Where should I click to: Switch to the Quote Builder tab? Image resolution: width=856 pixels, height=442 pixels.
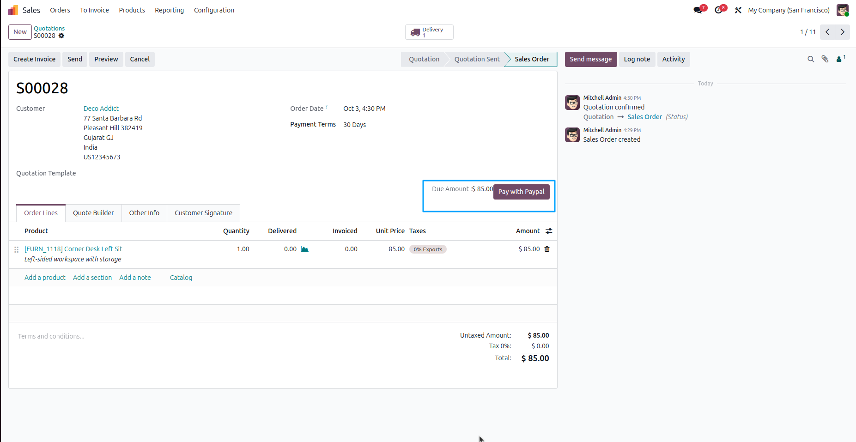tap(93, 213)
